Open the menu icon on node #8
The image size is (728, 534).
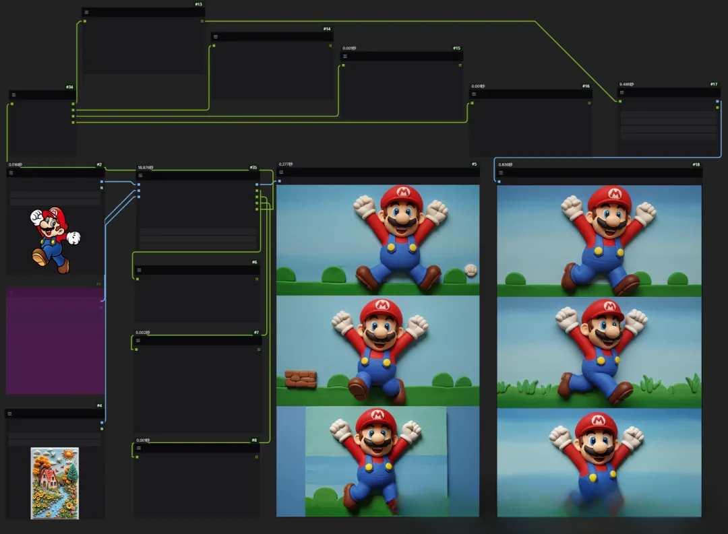(x=139, y=448)
